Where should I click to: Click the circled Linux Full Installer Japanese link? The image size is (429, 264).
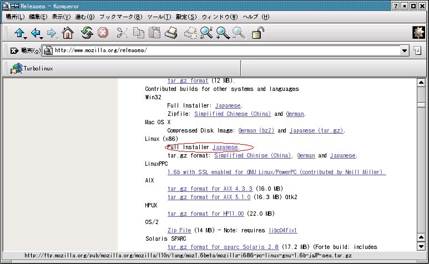tap(225, 148)
